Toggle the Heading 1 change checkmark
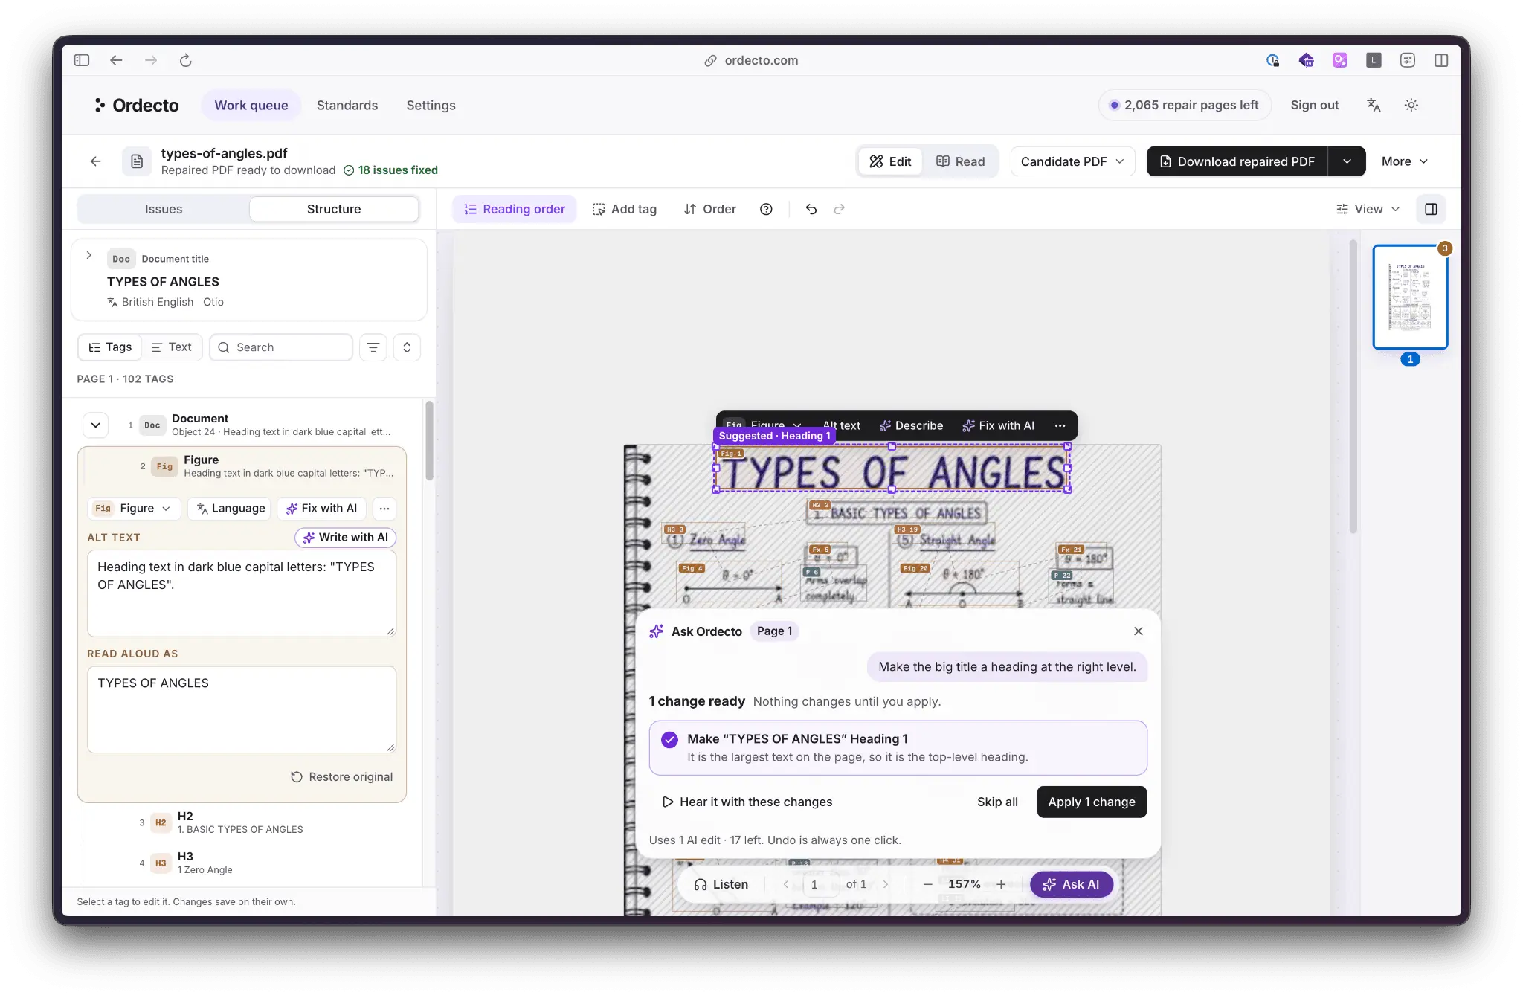This screenshot has width=1523, height=995. click(x=669, y=739)
